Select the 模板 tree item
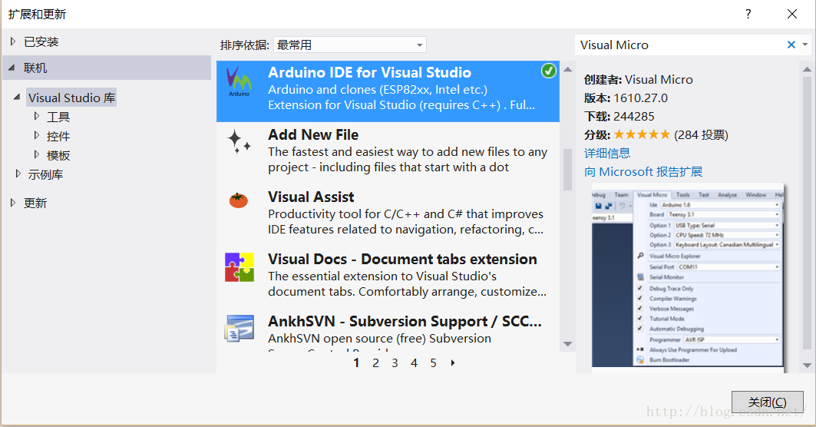Image resolution: width=816 pixels, height=427 pixels. point(58,156)
